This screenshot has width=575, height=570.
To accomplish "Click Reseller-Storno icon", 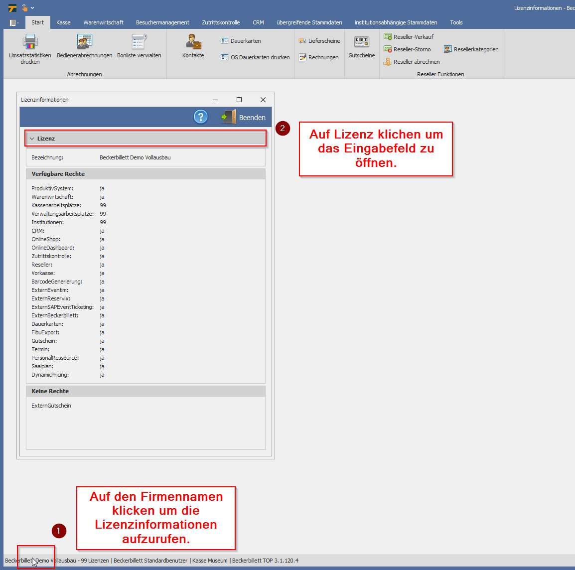I will coord(388,49).
